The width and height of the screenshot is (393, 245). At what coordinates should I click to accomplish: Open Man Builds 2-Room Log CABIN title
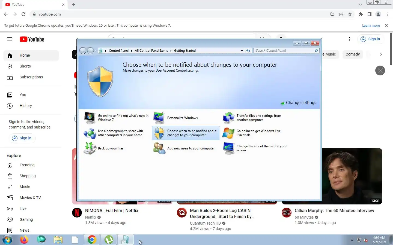click(222, 213)
